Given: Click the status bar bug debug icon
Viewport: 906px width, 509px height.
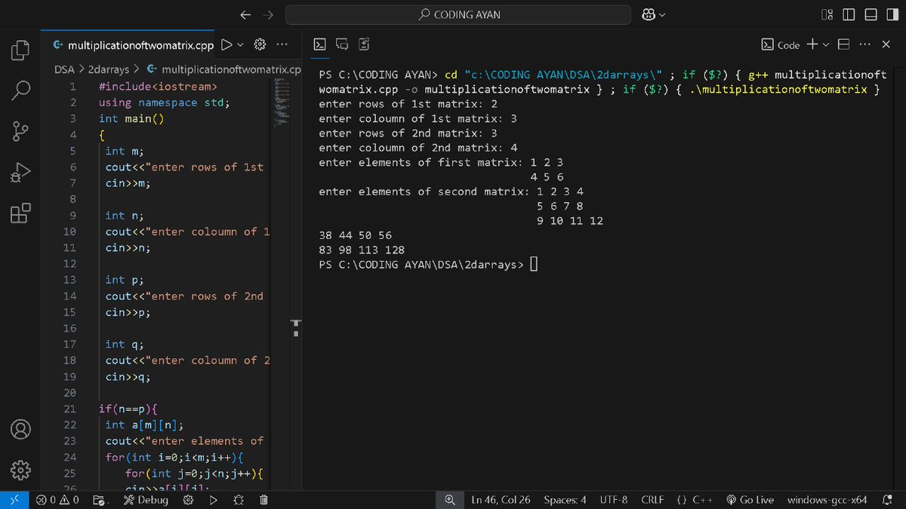Looking at the screenshot, I should pyautogui.click(x=239, y=500).
